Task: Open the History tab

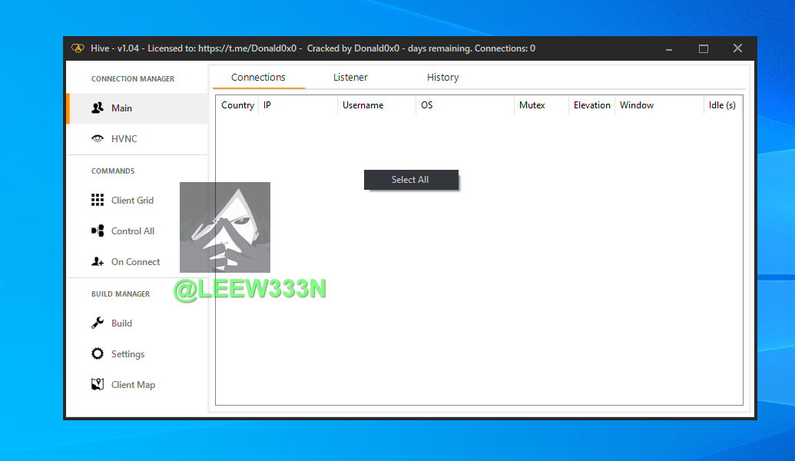Action: click(x=442, y=78)
